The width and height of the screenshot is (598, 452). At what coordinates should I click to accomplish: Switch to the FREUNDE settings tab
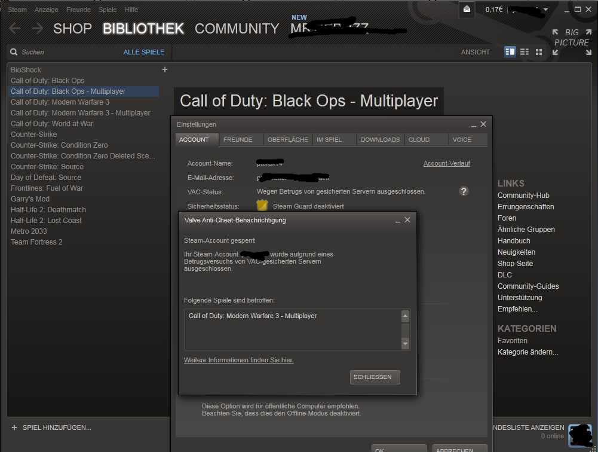(241, 140)
